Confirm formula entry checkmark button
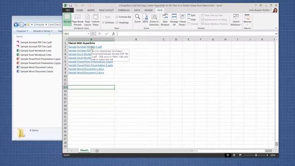295x166 pixels. [106, 34]
